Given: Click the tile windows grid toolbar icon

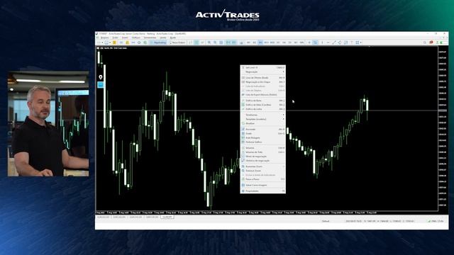Looking at the screenshot, I should pyautogui.click(x=221, y=42).
